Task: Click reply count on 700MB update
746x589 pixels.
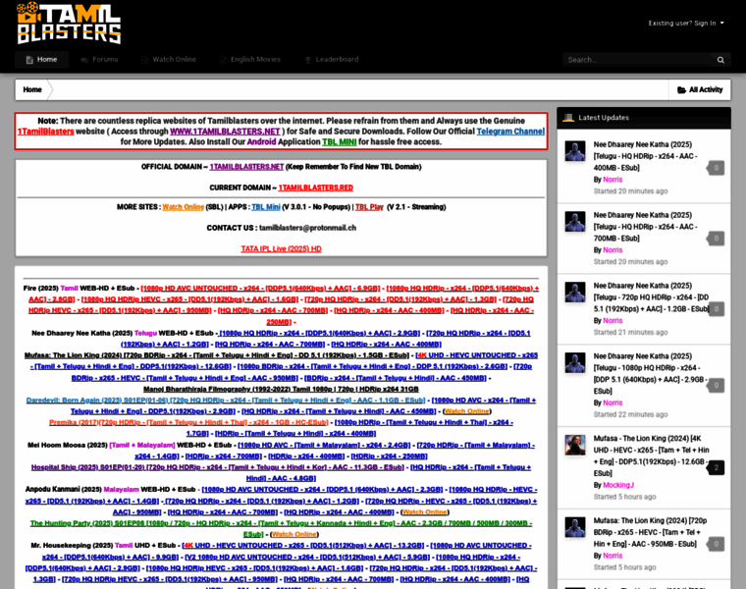Action: (x=716, y=239)
